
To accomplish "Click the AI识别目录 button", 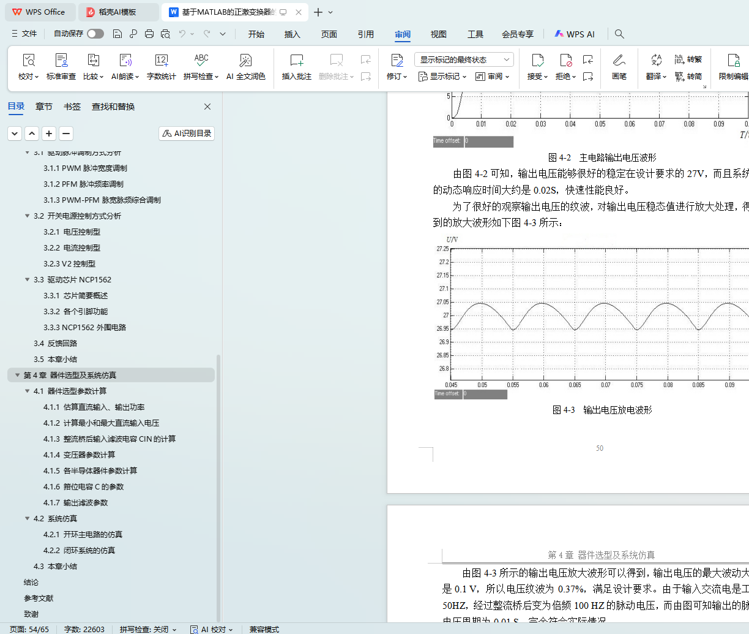I will click(x=187, y=134).
